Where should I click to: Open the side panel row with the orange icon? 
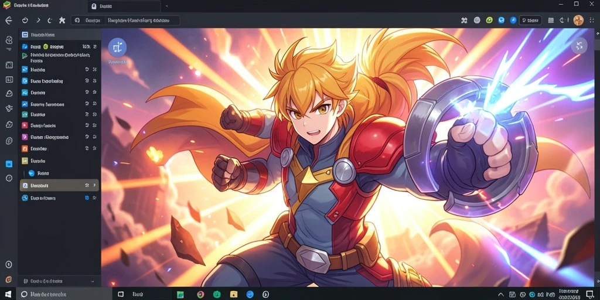(59, 148)
